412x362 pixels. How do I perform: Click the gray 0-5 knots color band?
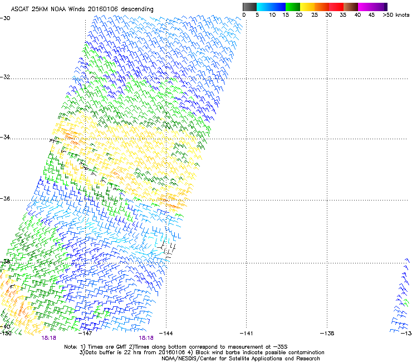click(x=249, y=7)
